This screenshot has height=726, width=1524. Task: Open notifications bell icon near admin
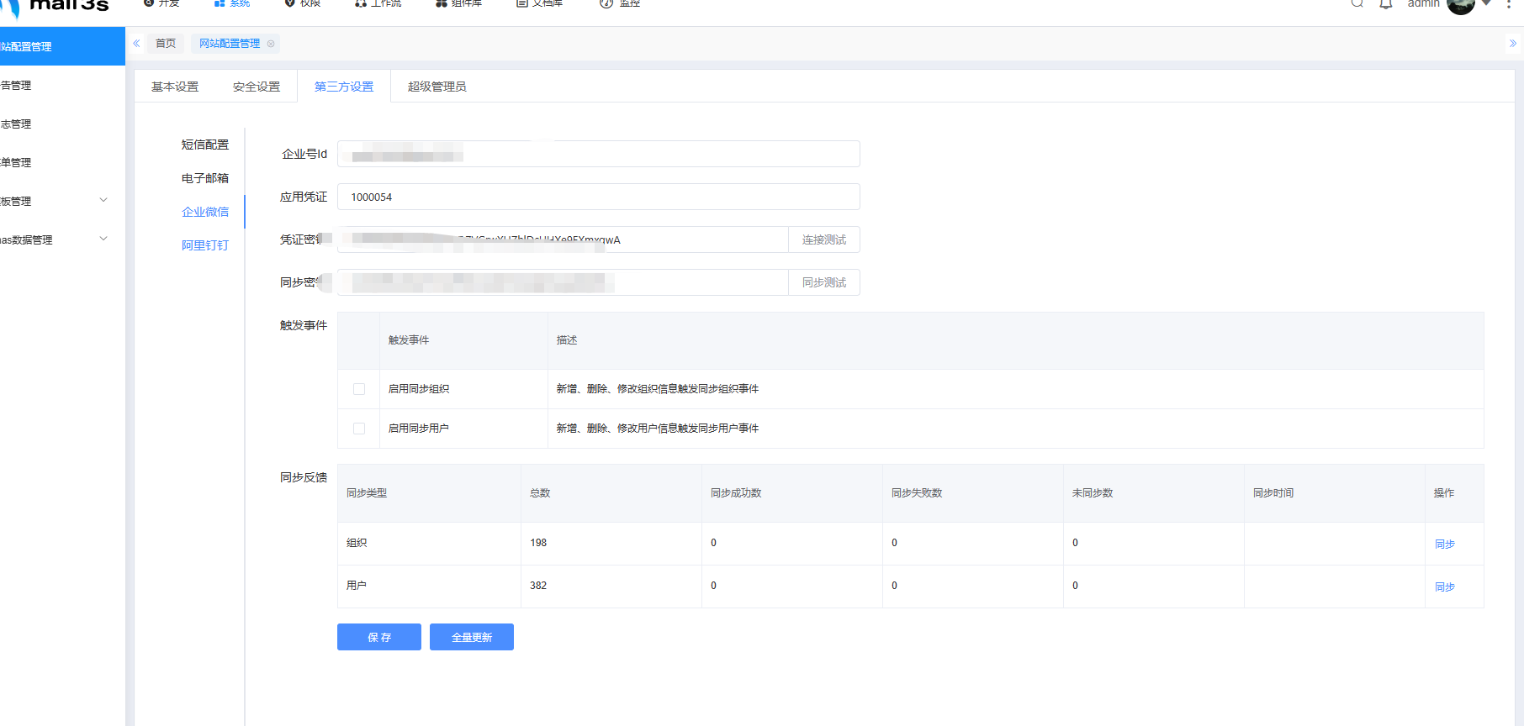coord(1386,3)
